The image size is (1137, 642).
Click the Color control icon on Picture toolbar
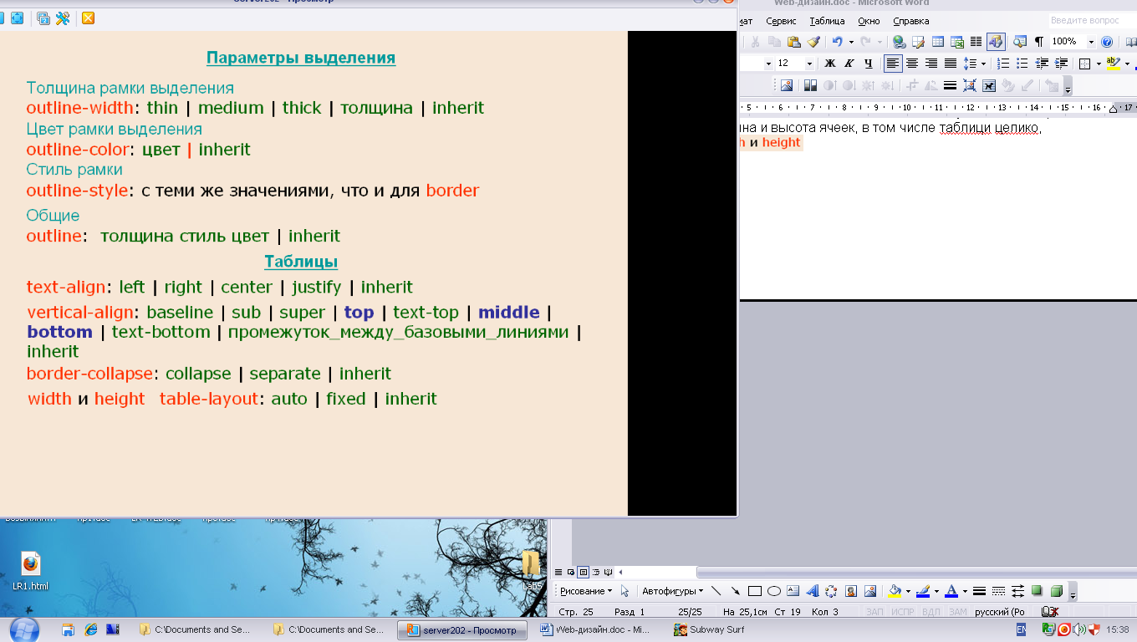pos(810,85)
